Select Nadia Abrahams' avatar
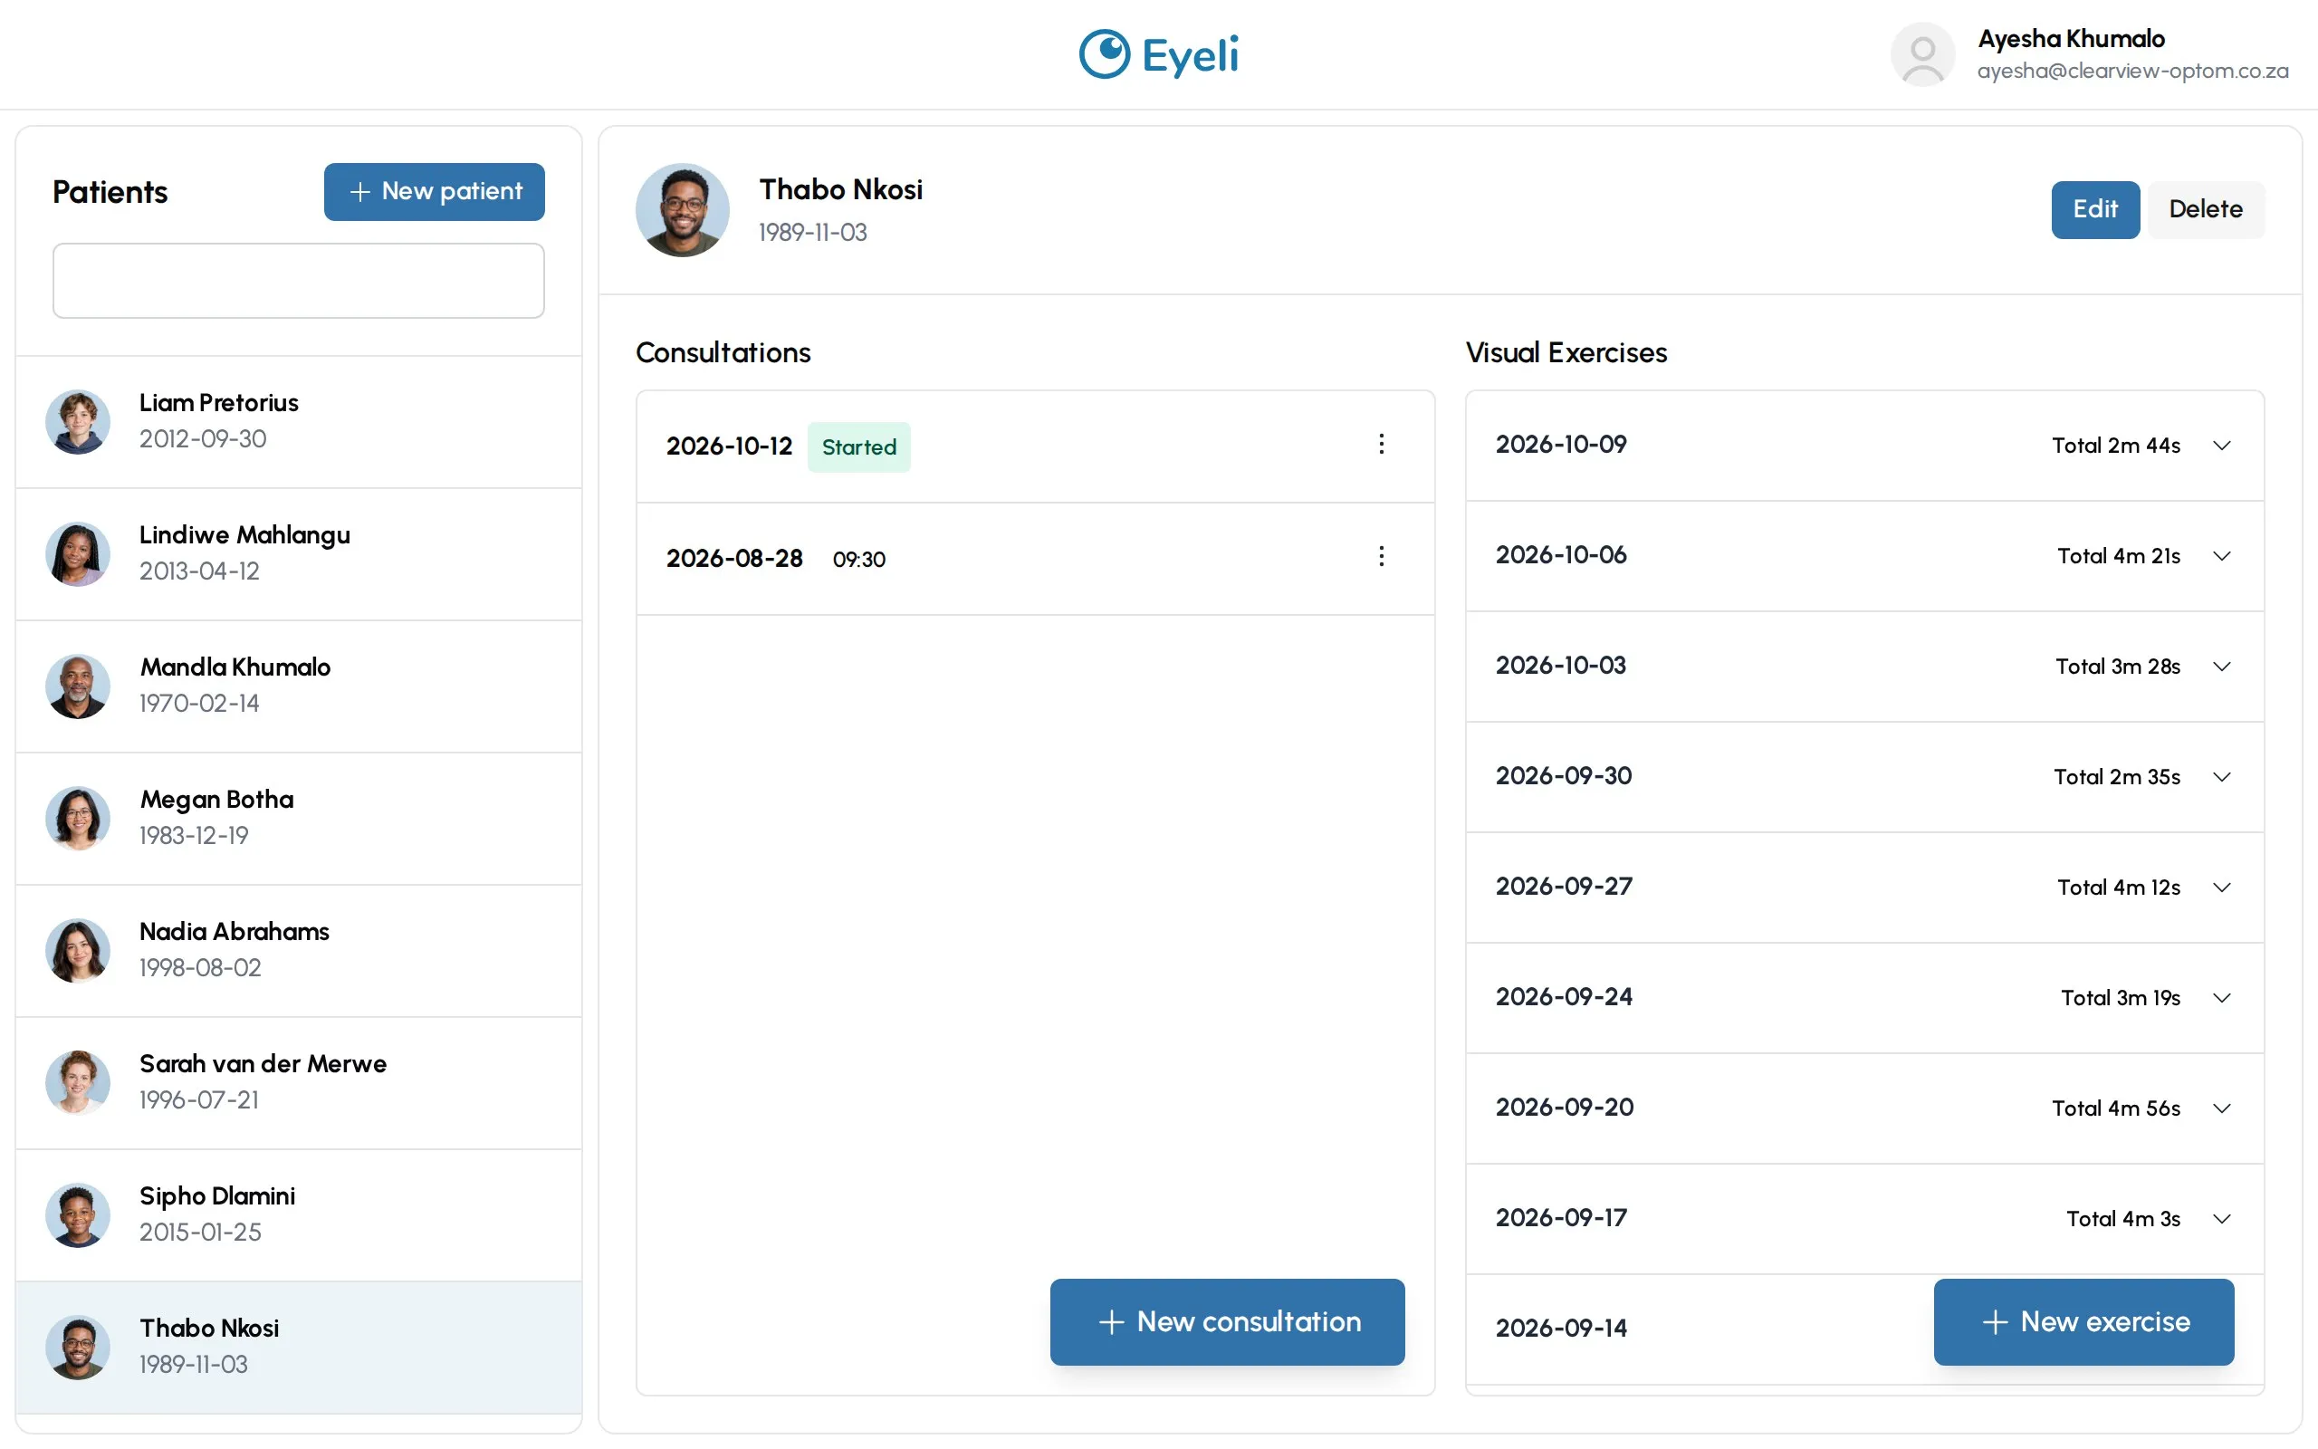Screen dimensions: 2318x1449 [x=78, y=951]
